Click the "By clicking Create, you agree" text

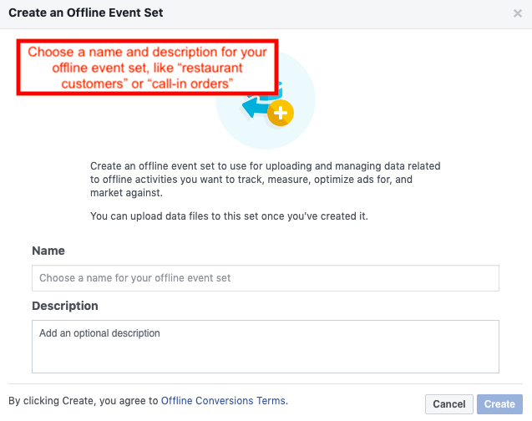tap(84, 401)
